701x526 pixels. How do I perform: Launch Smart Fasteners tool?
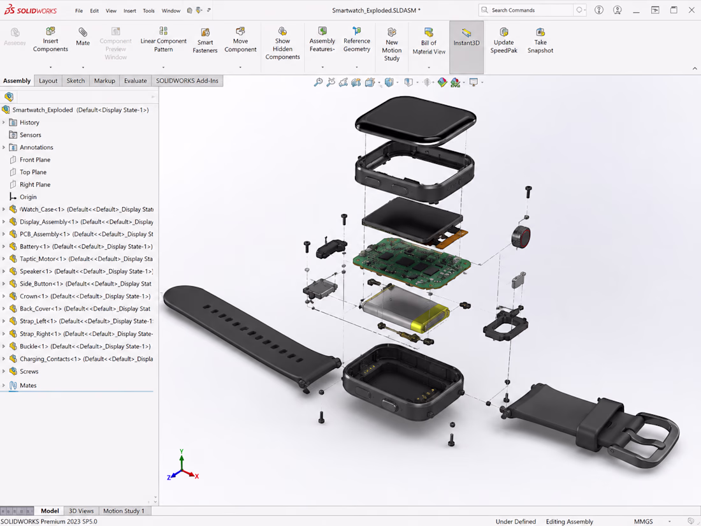coord(205,40)
